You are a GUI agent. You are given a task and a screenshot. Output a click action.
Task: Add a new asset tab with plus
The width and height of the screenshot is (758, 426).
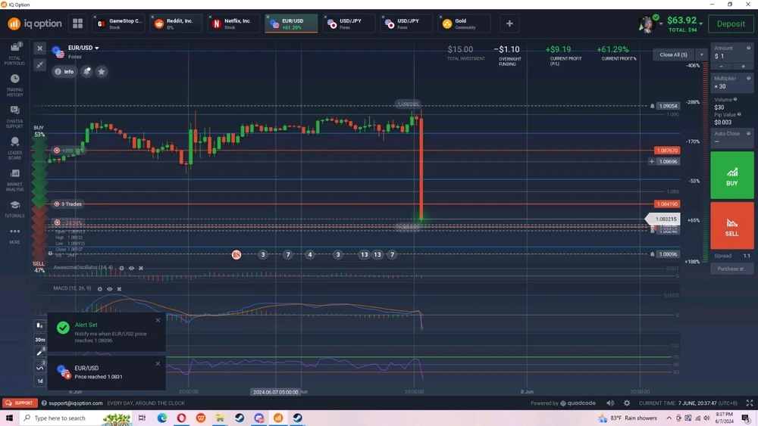[x=509, y=23]
